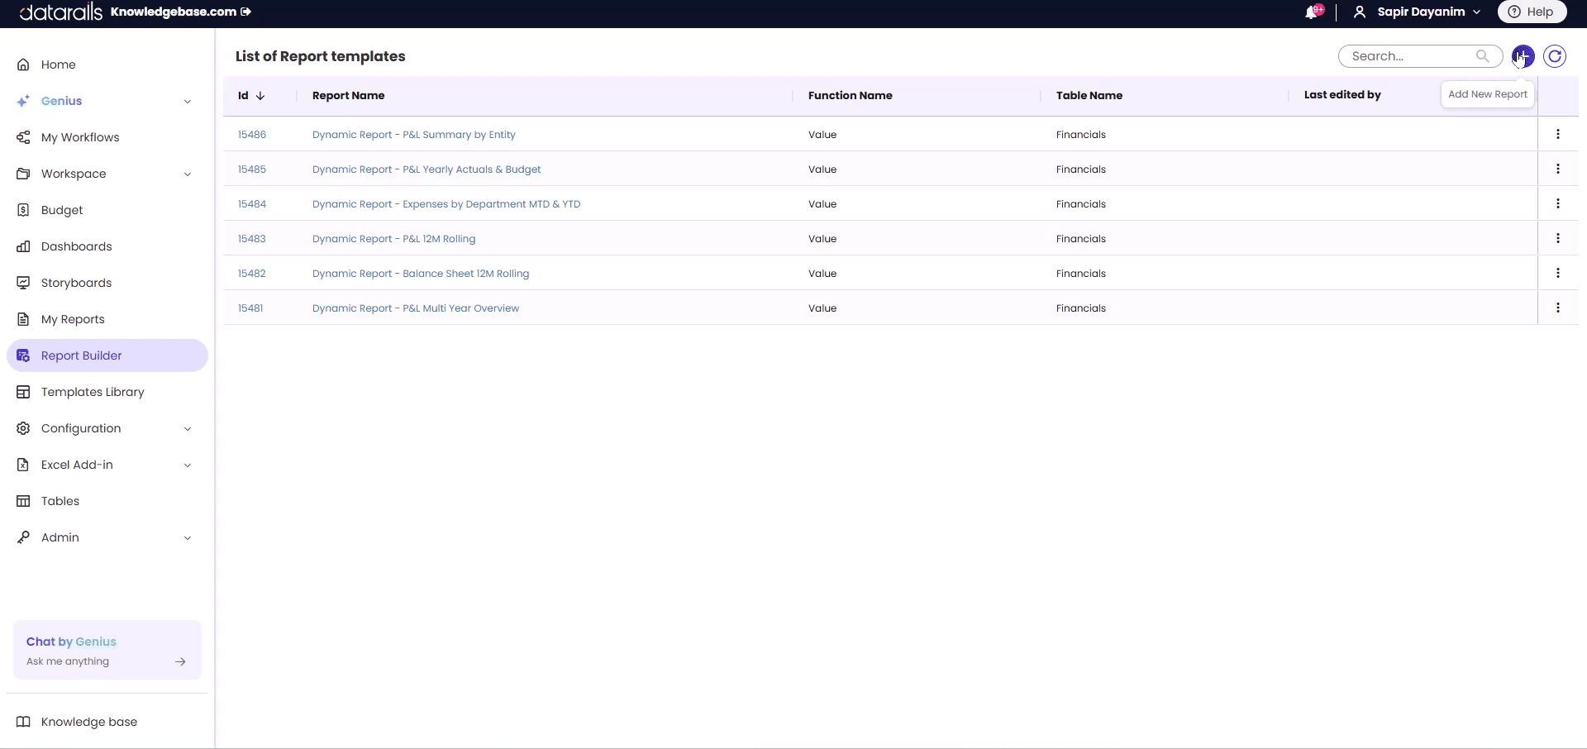Viewport: 1587px width, 749px height.
Task: Click the Home icon in sidebar
Action: pyautogui.click(x=23, y=64)
